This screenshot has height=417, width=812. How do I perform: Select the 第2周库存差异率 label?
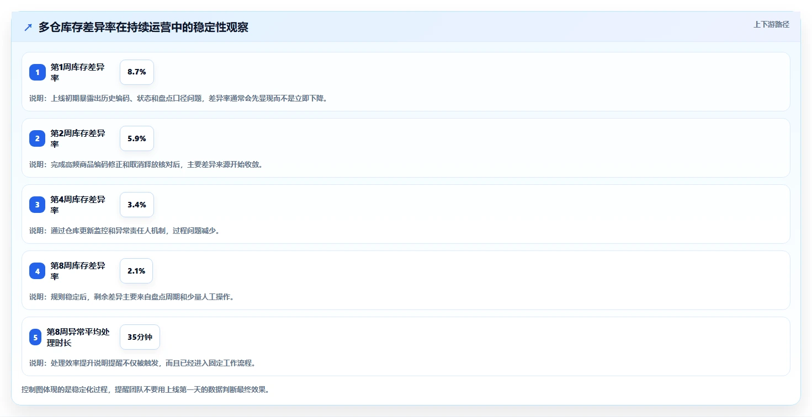78,138
